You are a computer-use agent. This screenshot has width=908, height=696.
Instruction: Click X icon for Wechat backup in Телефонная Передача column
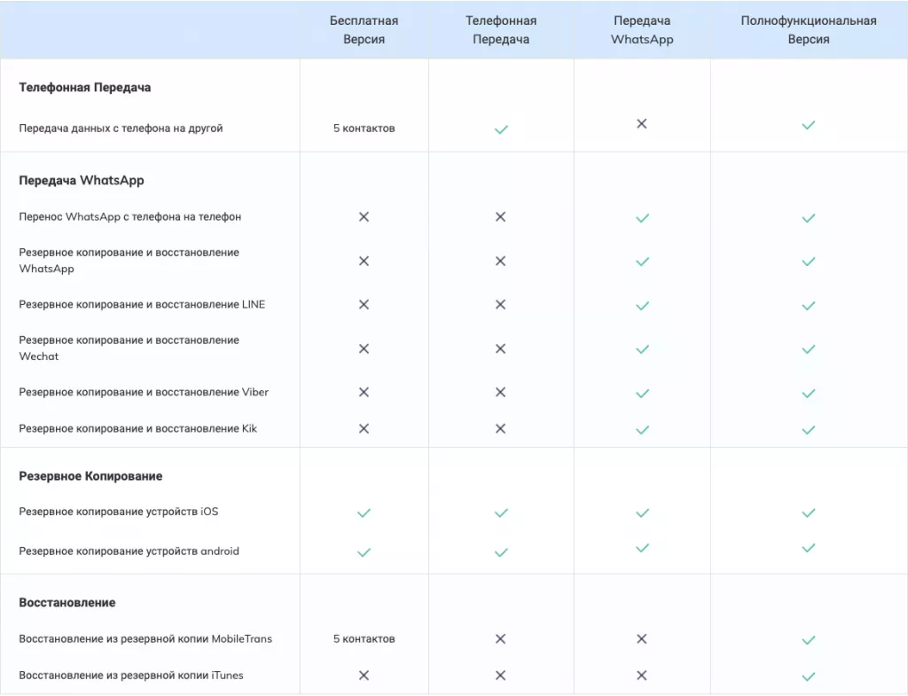(x=500, y=348)
